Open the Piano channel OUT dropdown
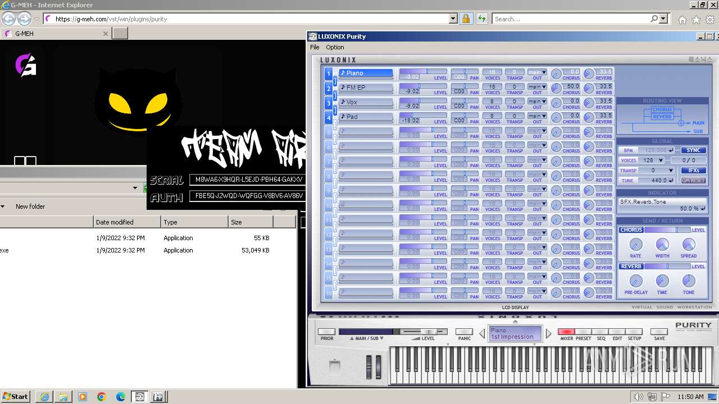This screenshot has height=404, width=719. pyautogui.click(x=537, y=72)
